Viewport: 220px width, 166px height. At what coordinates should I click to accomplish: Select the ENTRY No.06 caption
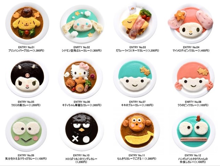coord(82,103)
